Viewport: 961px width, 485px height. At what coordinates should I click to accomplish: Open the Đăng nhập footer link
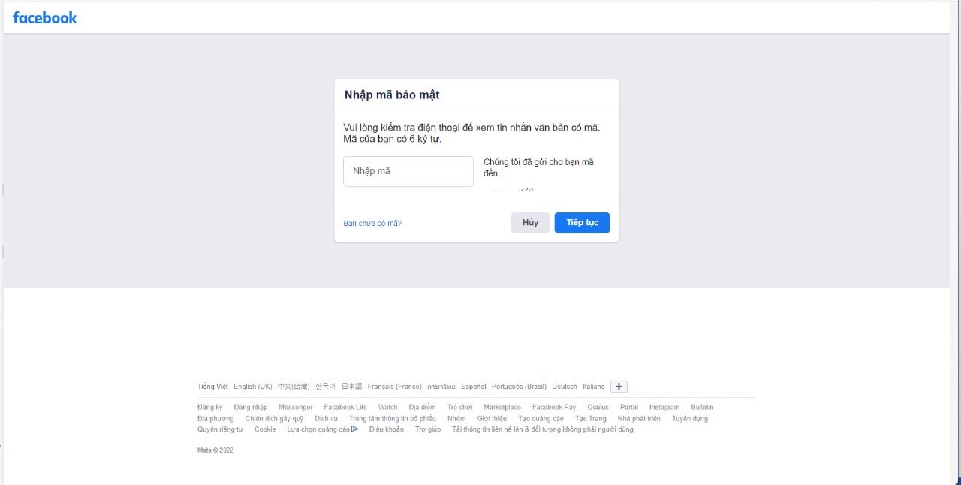tap(251, 407)
